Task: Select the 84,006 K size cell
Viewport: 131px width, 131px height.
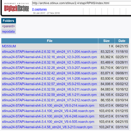Action: pyautogui.click(x=106, y=84)
